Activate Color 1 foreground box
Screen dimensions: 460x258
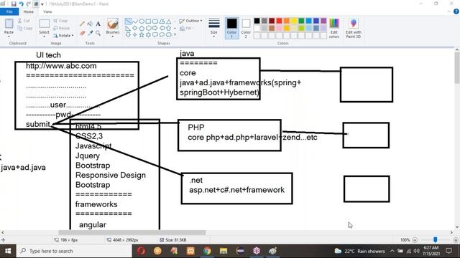(231, 28)
